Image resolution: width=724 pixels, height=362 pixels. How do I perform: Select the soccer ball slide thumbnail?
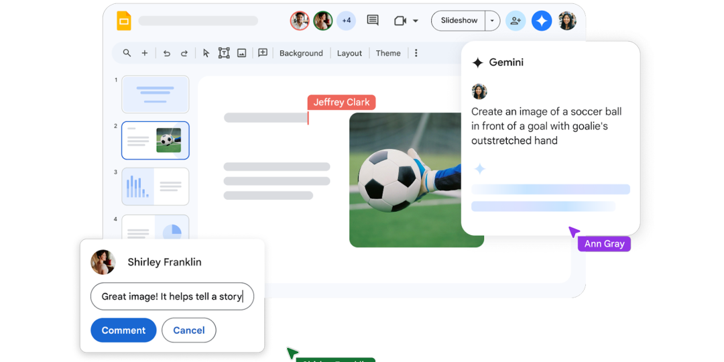tap(156, 140)
